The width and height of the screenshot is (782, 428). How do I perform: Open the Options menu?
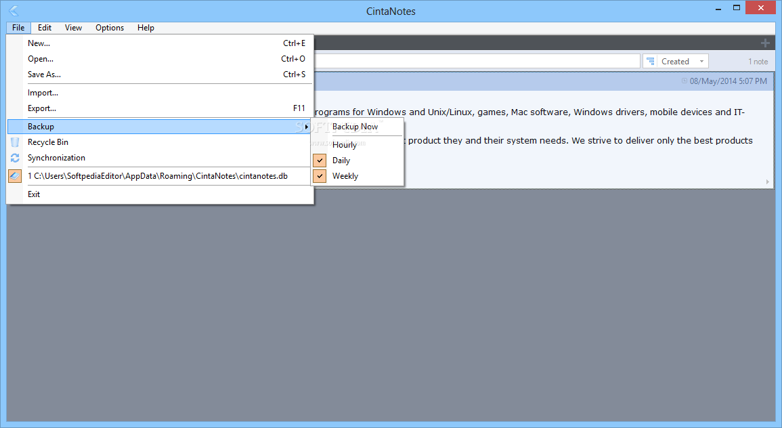click(110, 28)
